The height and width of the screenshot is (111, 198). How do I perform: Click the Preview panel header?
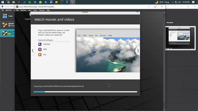[170, 23]
